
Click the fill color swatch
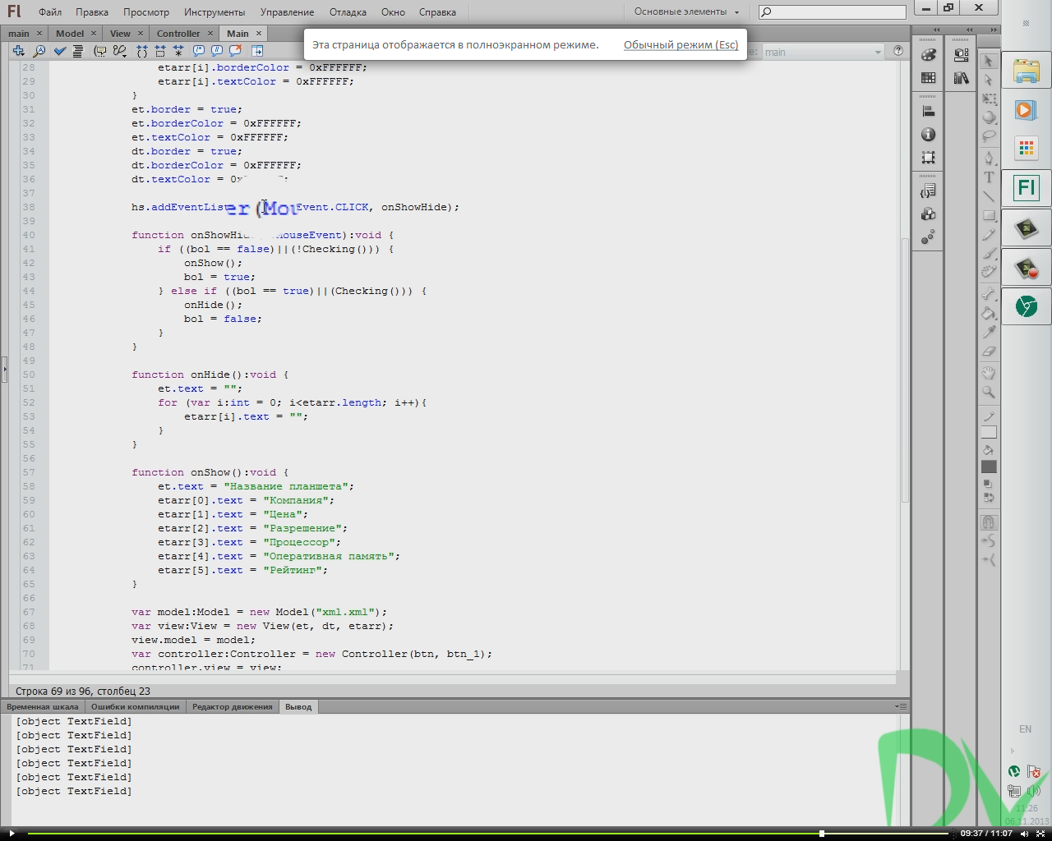(989, 466)
